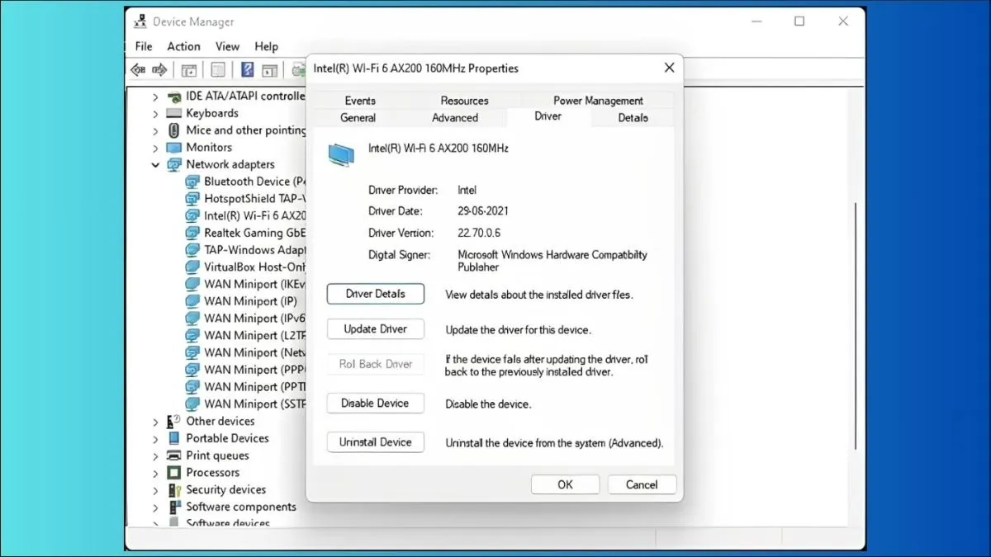Expand the Monitors category
Image resolution: width=991 pixels, height=557 pixels.
155,148
